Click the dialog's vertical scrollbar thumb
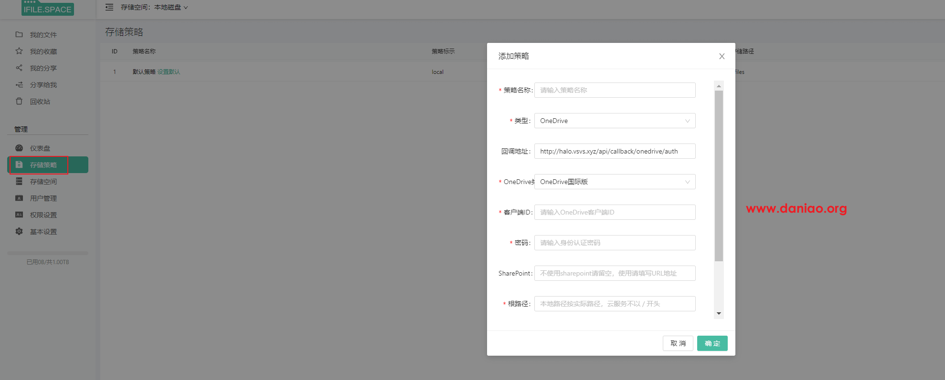945x380 pixels. pyautogui.click(x=719, y=176)
